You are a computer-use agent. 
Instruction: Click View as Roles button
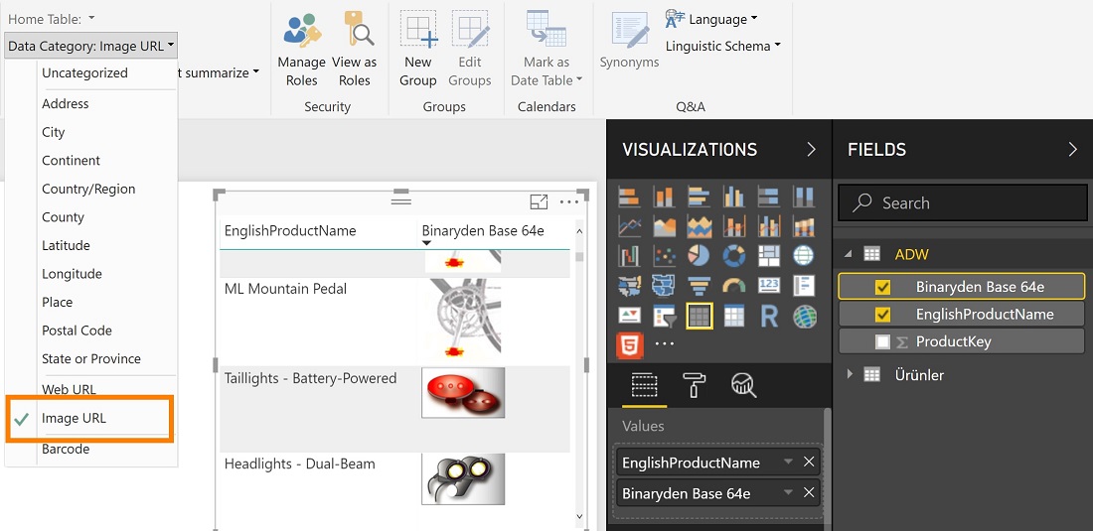pyautogui.click(x=354, y=49)
